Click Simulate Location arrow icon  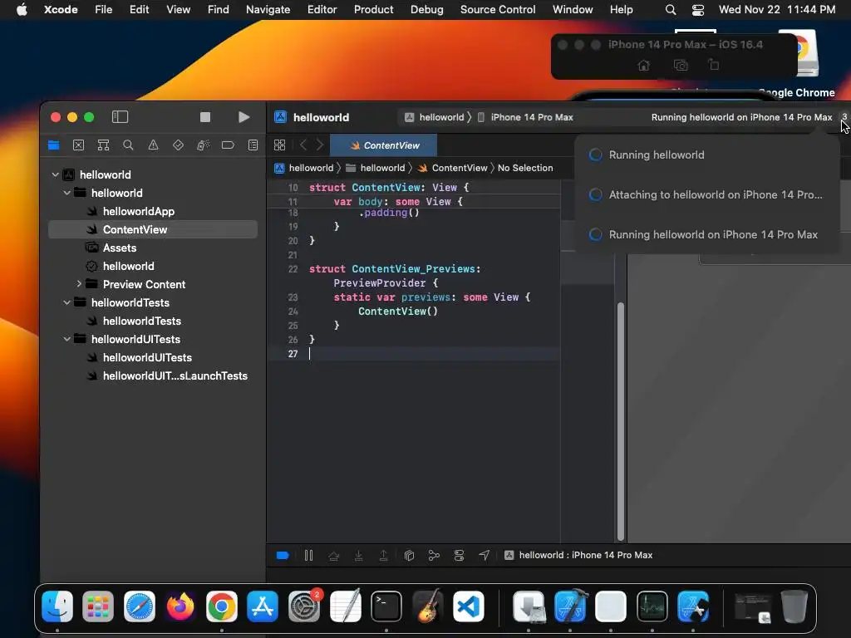tap(485, 556)
